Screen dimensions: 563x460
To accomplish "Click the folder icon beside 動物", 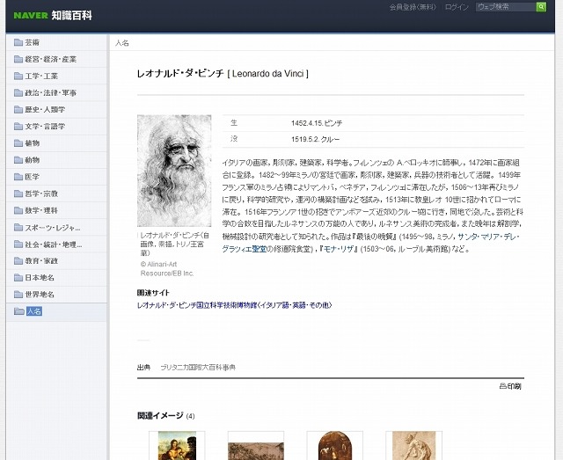I will (18, 160).
